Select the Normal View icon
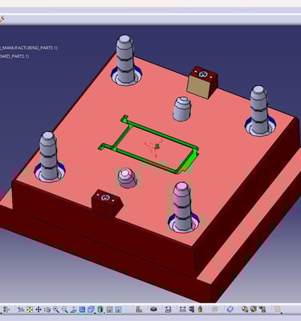This screenshot has height=321, width=301. (x=74, y=310)
